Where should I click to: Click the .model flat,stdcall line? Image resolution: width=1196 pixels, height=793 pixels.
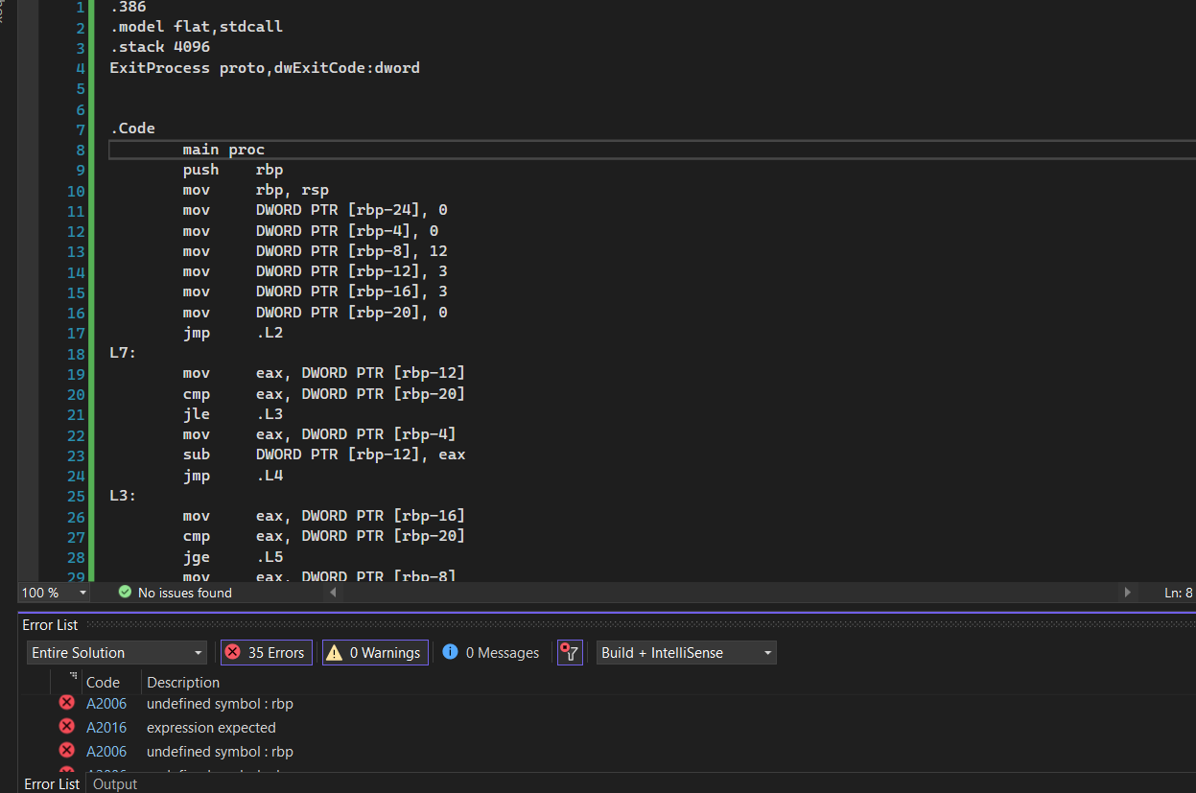[197, 27]
